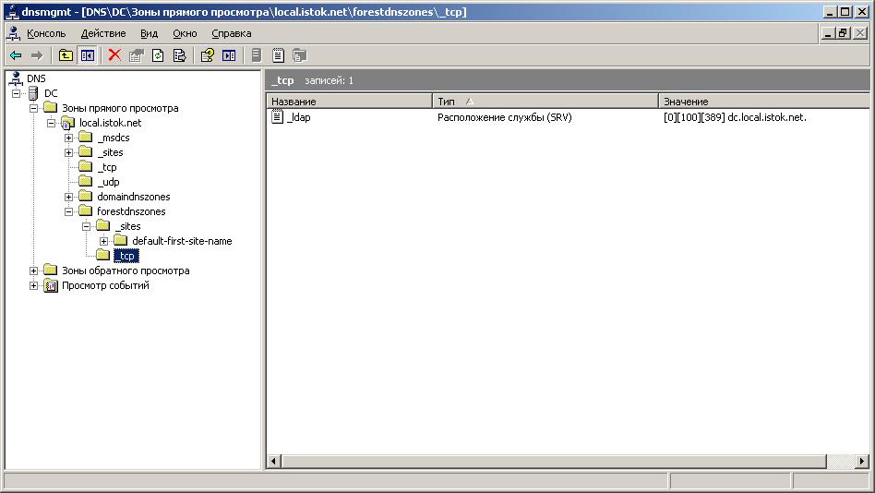Click the horizontal scrollbar right arrow

[x=861, y=462]
